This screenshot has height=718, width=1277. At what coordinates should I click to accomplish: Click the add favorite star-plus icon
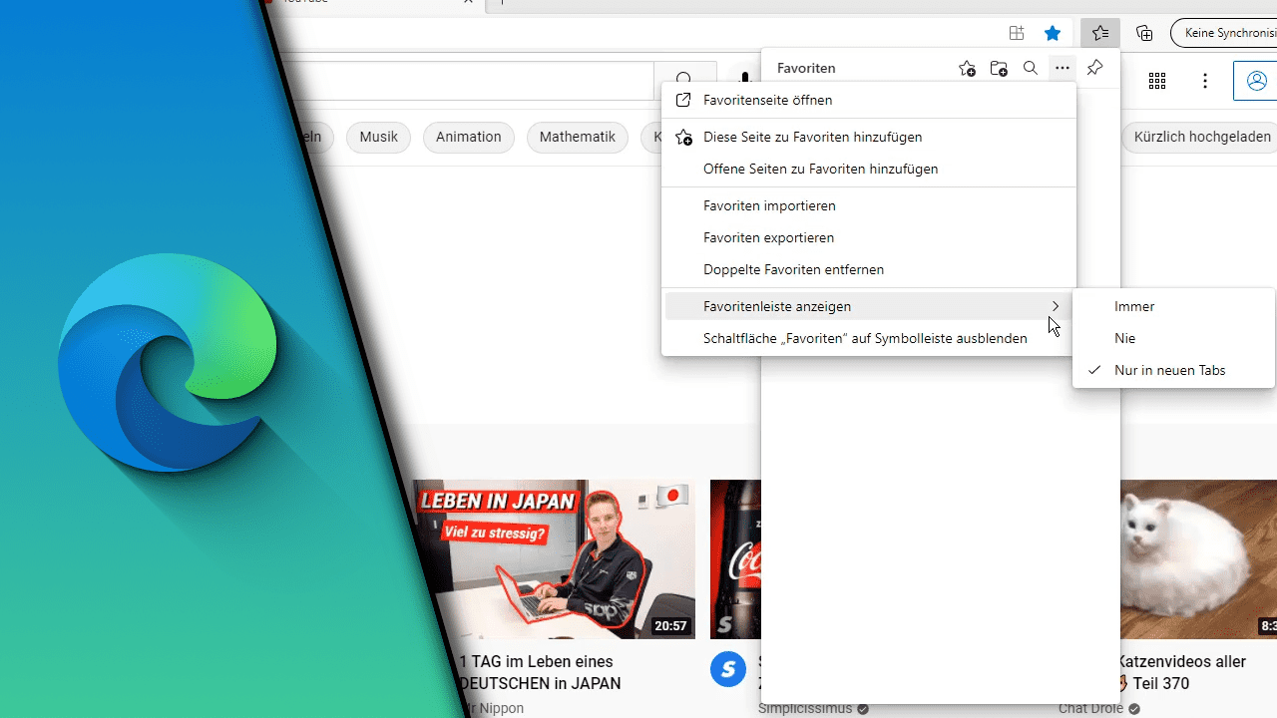pos(967,68)
